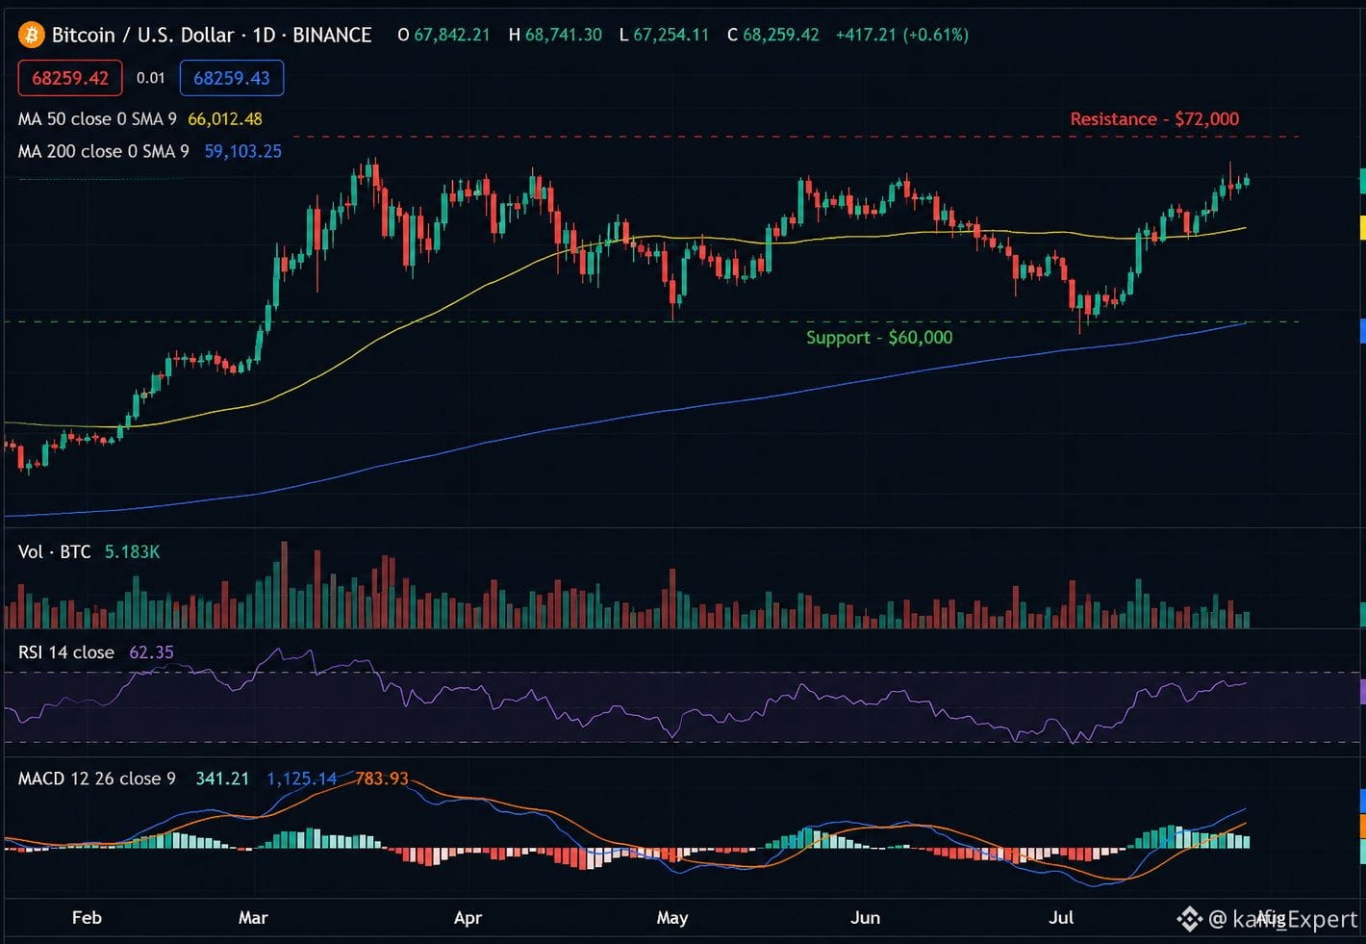Click the Feb label on the time axis
Image resolution: width=1366 pixels, height=944 pixels.
click(x=87, y=918)
